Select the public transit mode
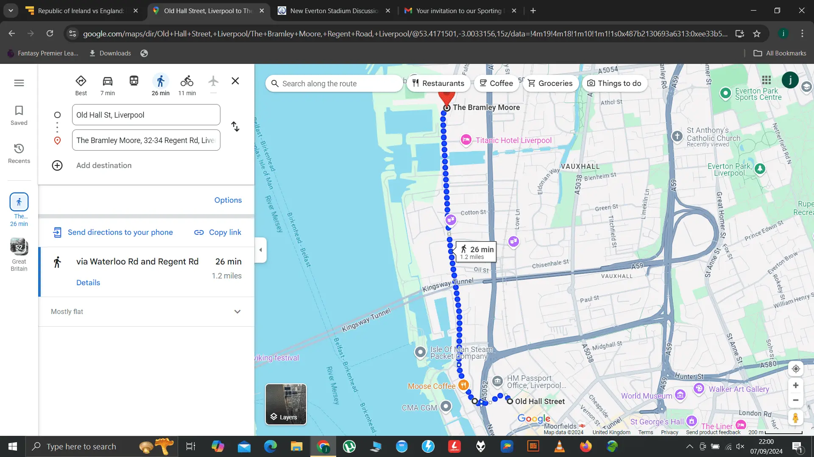814x457 pixels. (134, 81)
